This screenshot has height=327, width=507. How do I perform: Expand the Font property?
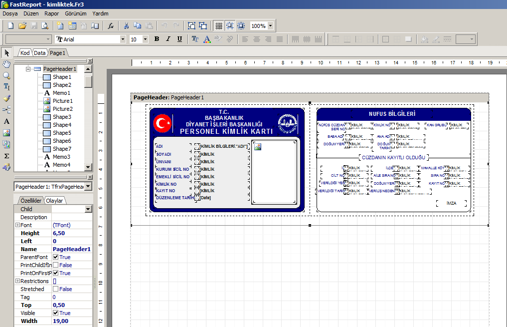tap(18, 225)
